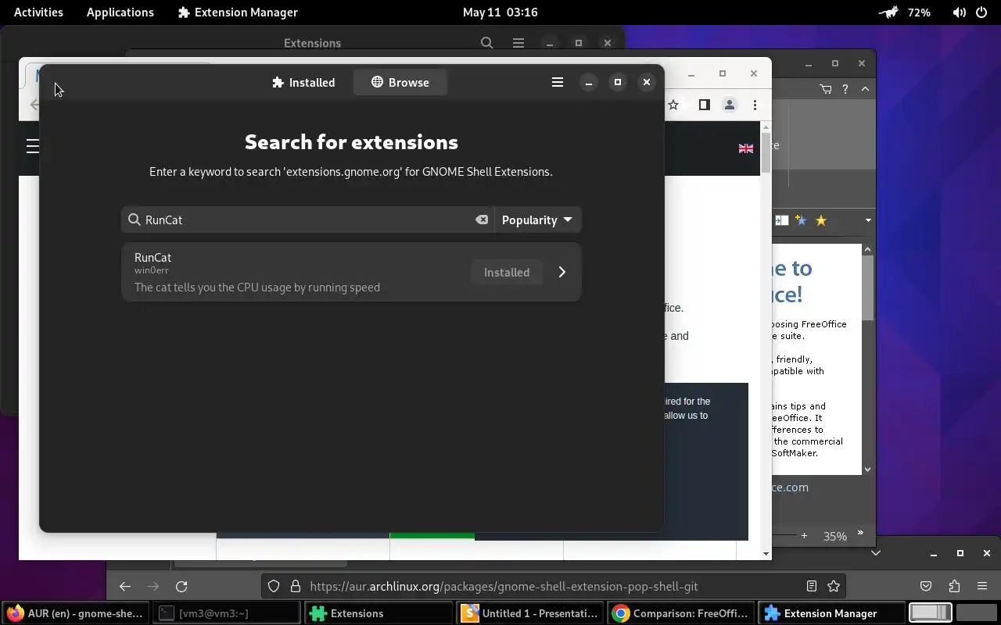The height and width of the screenshot is (625, 1001).
Task: Go back in Firefox
Action: pos(125,586)
